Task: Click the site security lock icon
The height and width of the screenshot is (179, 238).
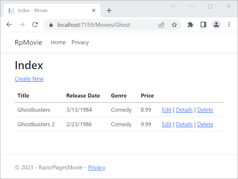Action: [x=52, y=25]
